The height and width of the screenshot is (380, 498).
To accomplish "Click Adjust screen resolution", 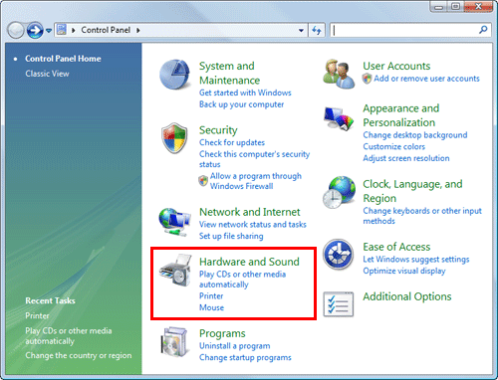I will pyautogui.click(x=406, y=158).
